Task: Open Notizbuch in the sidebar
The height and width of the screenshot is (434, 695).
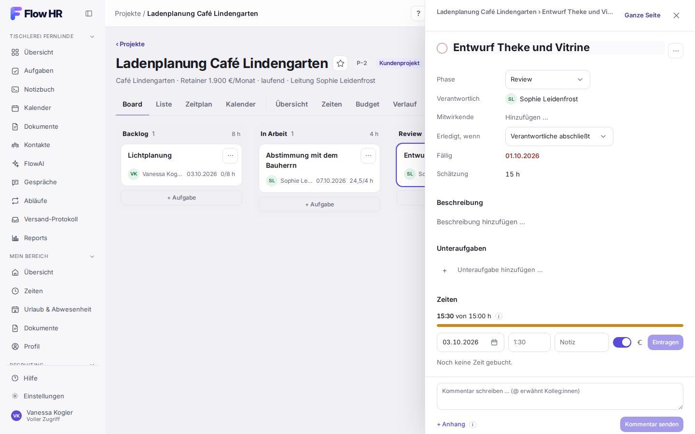Action: [x=53, y=89]
